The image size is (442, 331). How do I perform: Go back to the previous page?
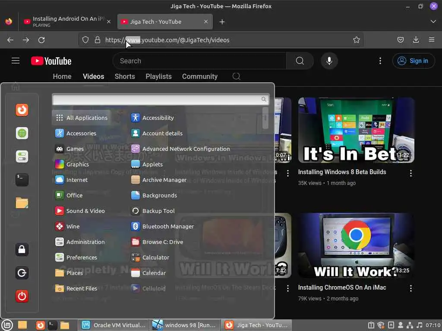click(x=10, y=40)
